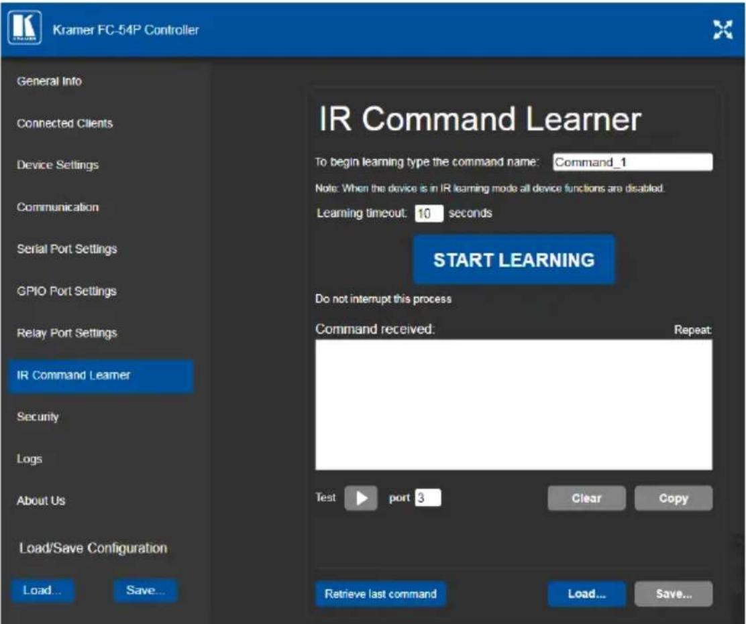
Task: Click the gray Save button in learner panel
Action: click(674, 594)
